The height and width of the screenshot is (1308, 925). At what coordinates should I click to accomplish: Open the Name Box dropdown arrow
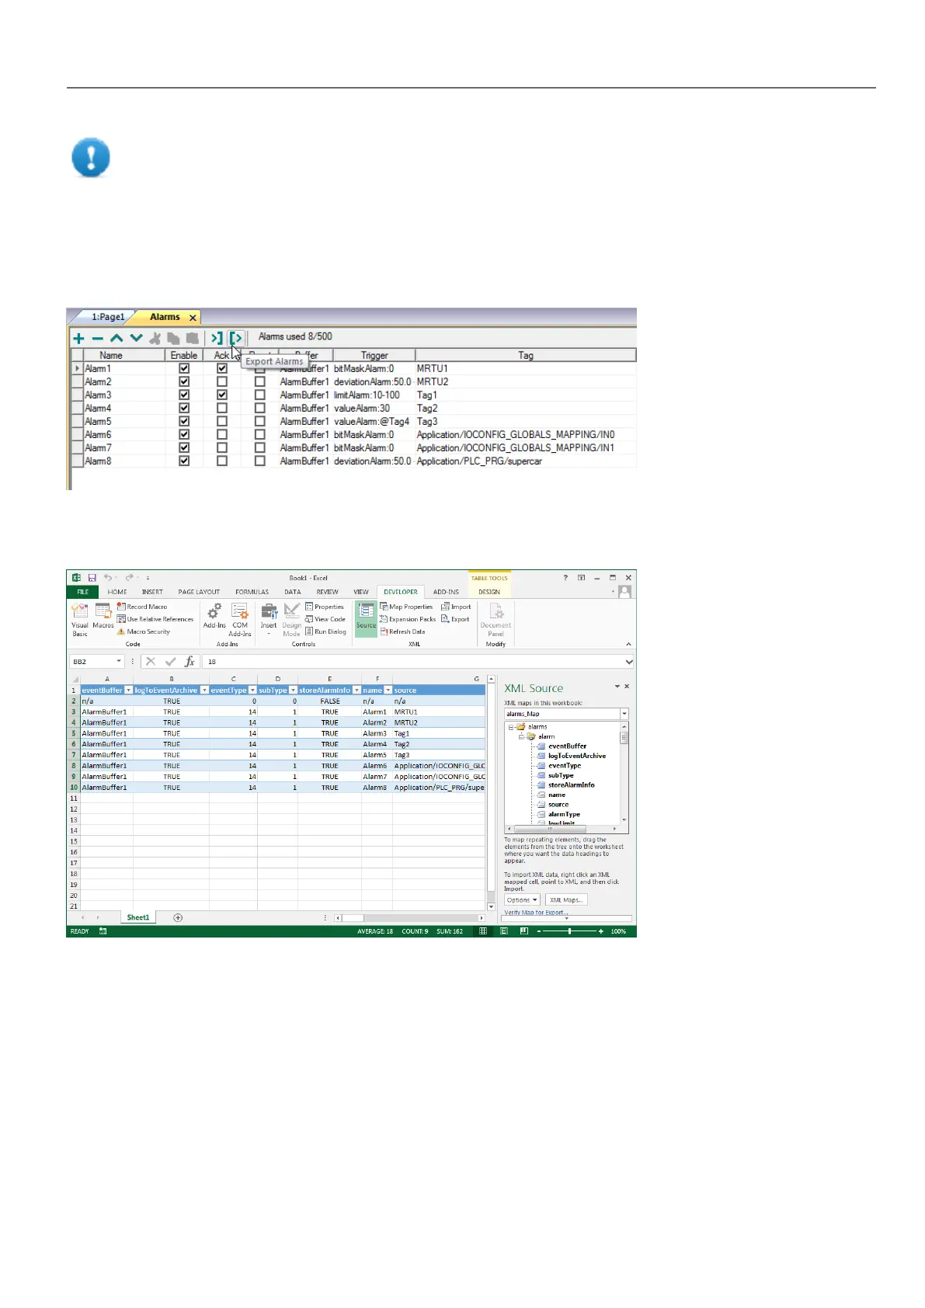tap(119, 662)
